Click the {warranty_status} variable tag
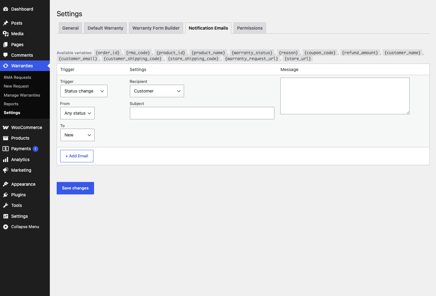 (x=252, y=53)
